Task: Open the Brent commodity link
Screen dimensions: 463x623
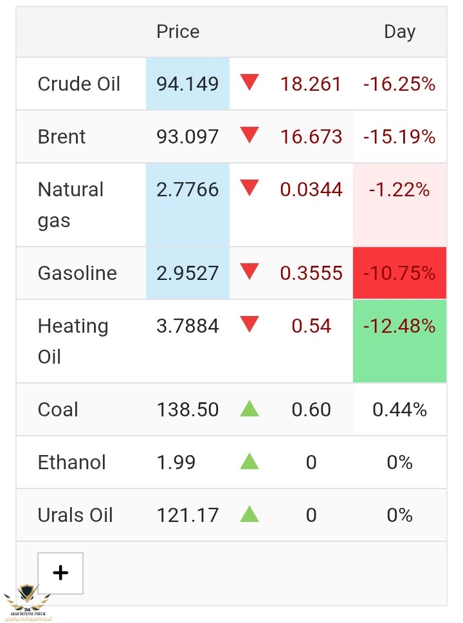Action: coord(62,136)
